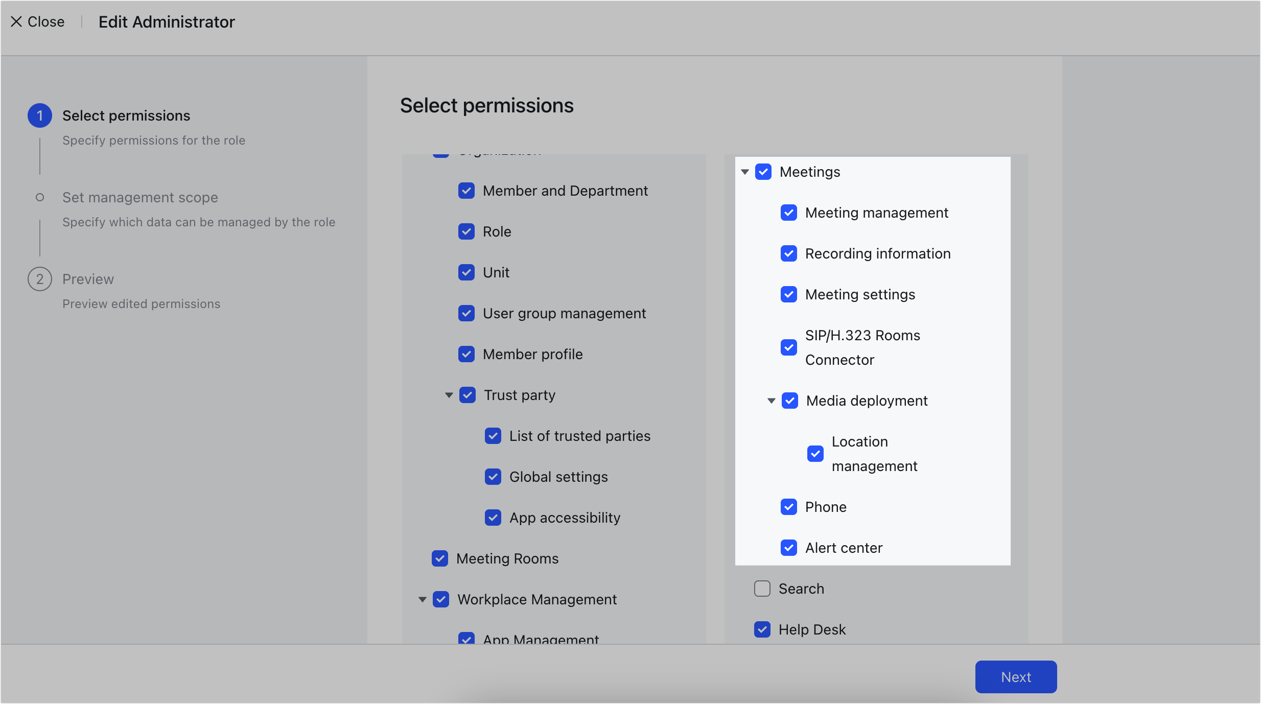
Task: Uncheck User group management
Action: click(466, 313)
